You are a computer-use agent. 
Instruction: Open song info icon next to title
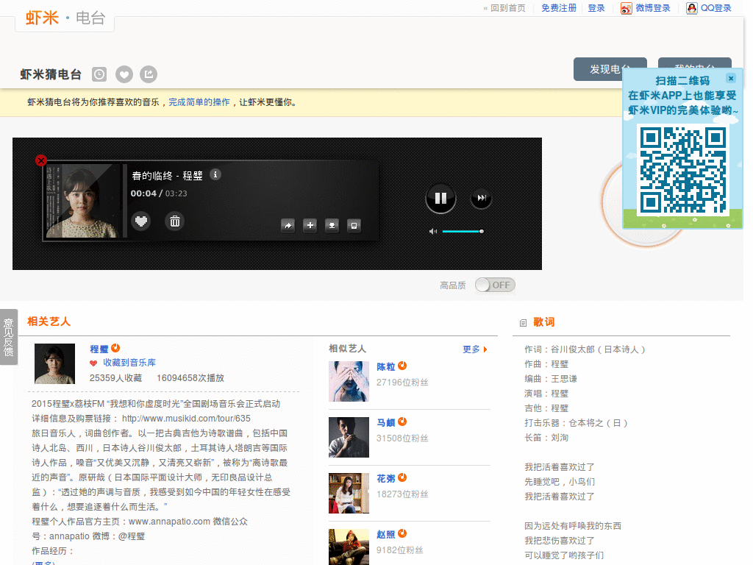pos(215,174)
